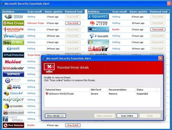
Task: Click the Severe alert level cell
Action: pos(94,94)
